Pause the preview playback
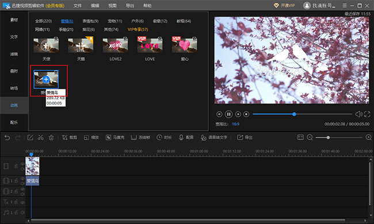This screenshot has width=374, height=224. pos(228,114)
